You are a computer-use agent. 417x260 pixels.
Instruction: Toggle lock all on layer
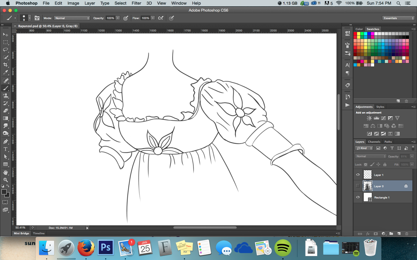[x=385, y=165]
